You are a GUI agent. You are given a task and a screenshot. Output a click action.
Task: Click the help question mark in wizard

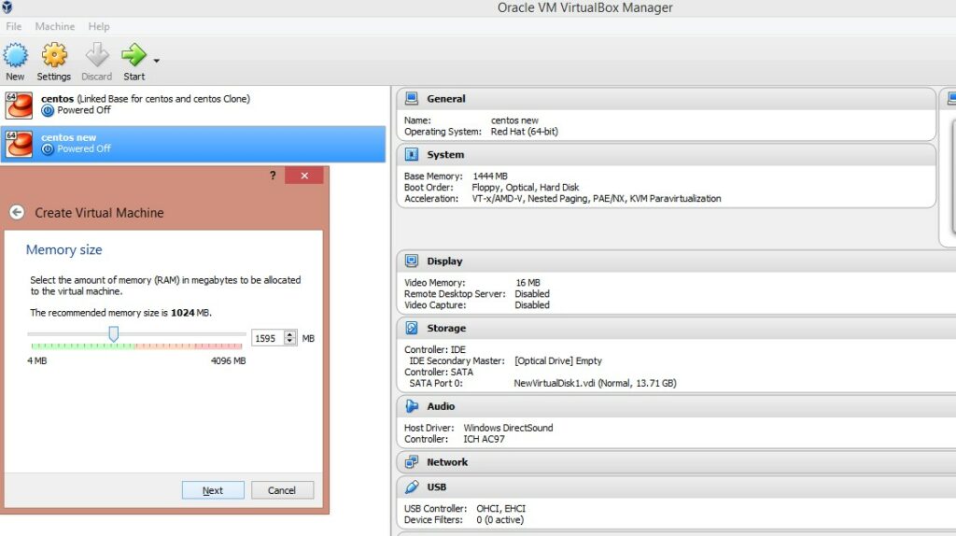(273, 176)
